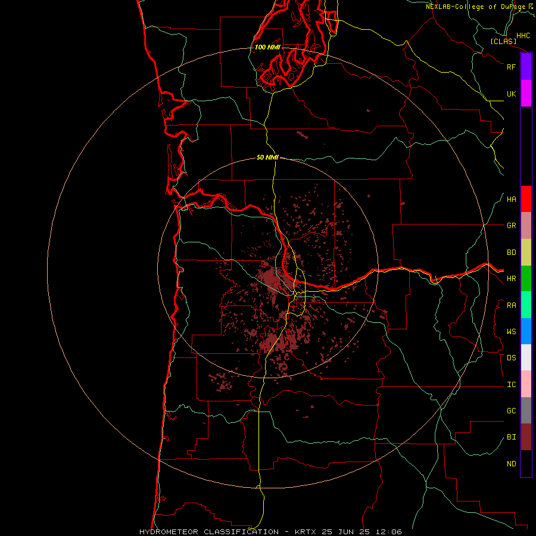Click the 'GC' legend label
This screenshot has width=536, height=536.
pyautogui.click(x=511, y=411)
